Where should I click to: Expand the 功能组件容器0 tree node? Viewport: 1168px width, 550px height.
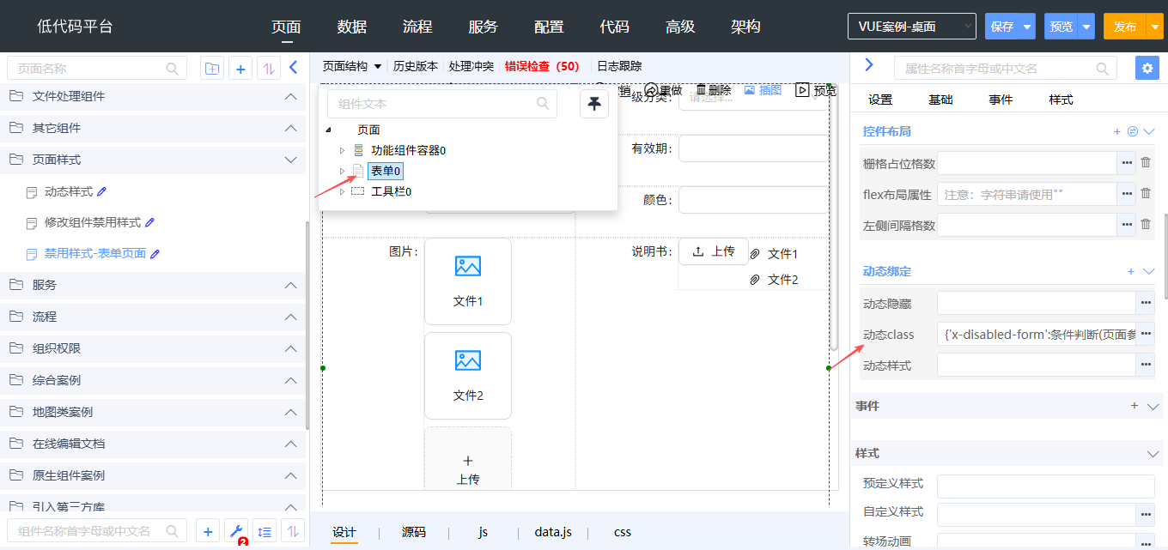pyautogui.click(x=342, y=150)
